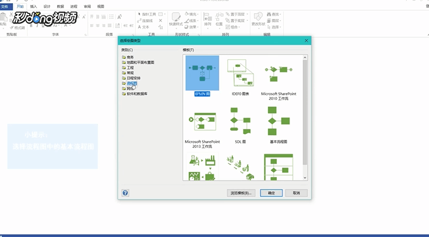429x237 pixels.
Task: Click the bullet list icon in paragraph group
Action: [x=112, y=17]
